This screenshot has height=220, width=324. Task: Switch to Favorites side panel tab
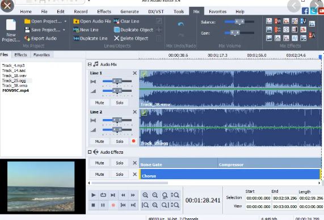coord(41,55)
